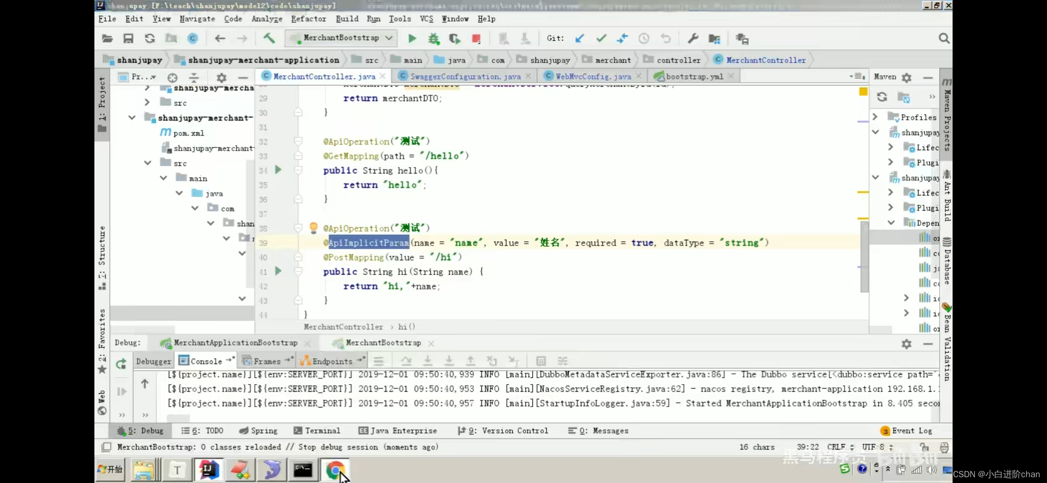
Task: Run with coverage shield icon
Action: click(455, 38)
